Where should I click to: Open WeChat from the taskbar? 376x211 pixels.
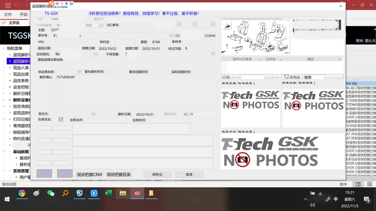tap(51, 193)
